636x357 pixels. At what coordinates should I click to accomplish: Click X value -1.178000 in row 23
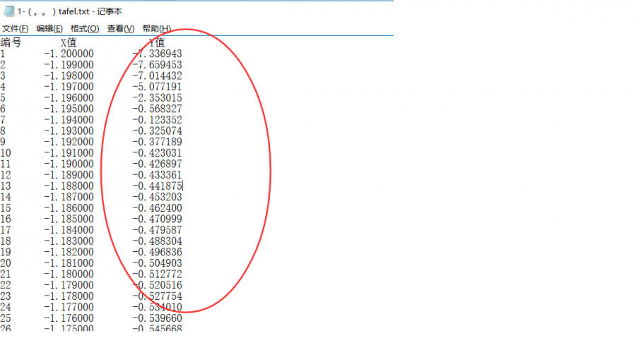tap(69, 296)
